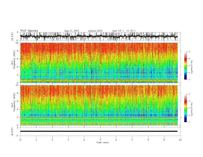
Task: Click the "10" tick on the time axis
Action: [x=180, y=140]
